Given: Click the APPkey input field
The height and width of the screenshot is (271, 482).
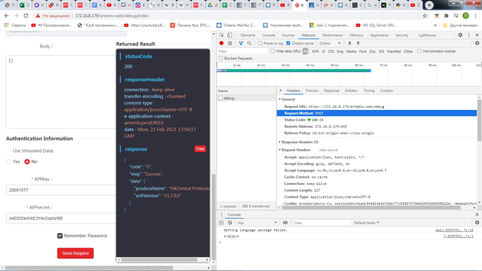Looking at the screenshot, I should tap(61, 190).
